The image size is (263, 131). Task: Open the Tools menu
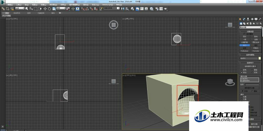click(x=19, y=5)
